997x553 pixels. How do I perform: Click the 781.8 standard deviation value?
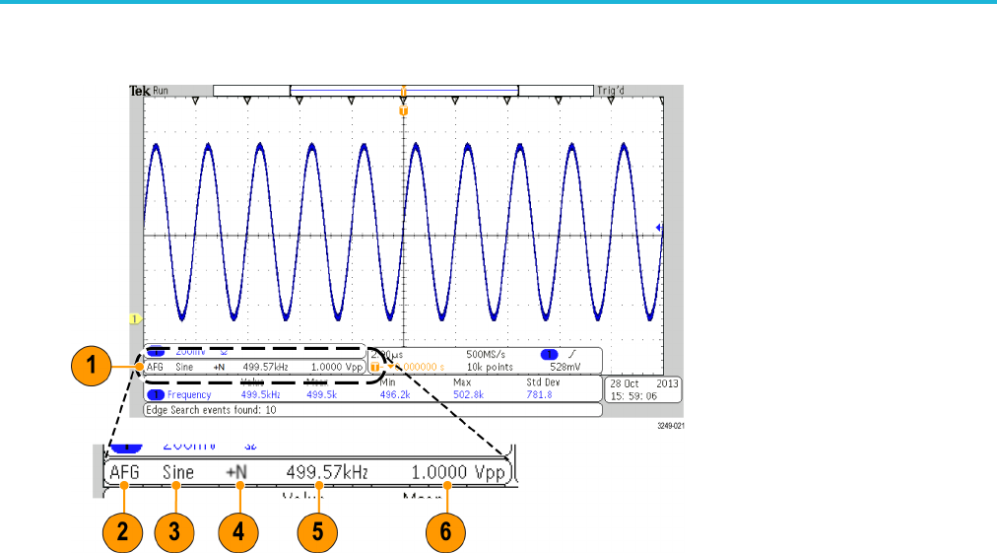point(539,395)
